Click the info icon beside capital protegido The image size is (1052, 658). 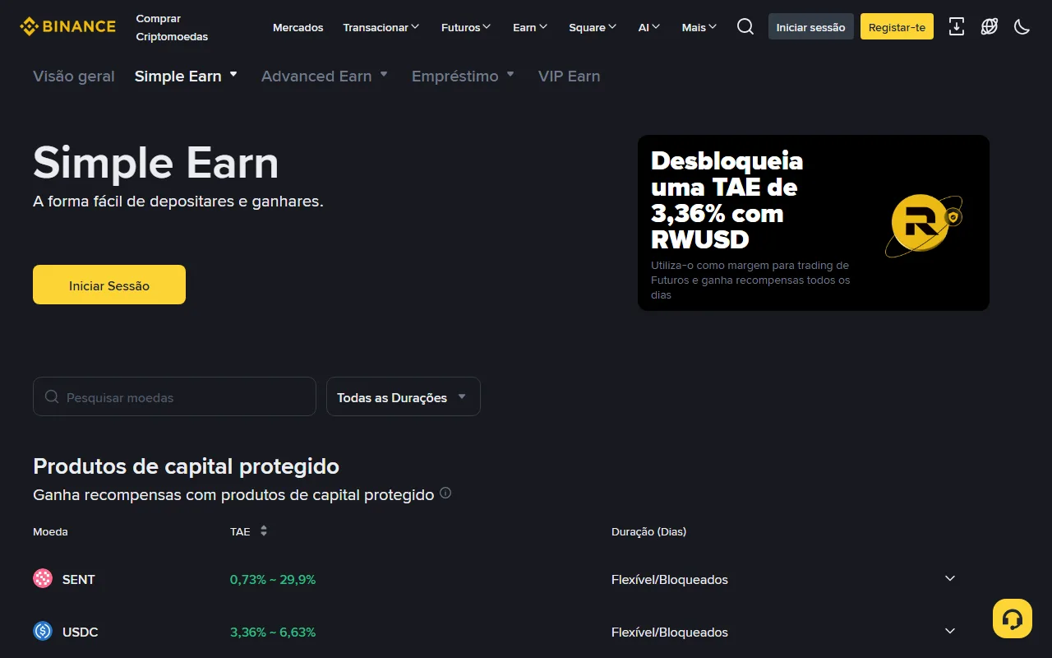(x=445, y=493)
